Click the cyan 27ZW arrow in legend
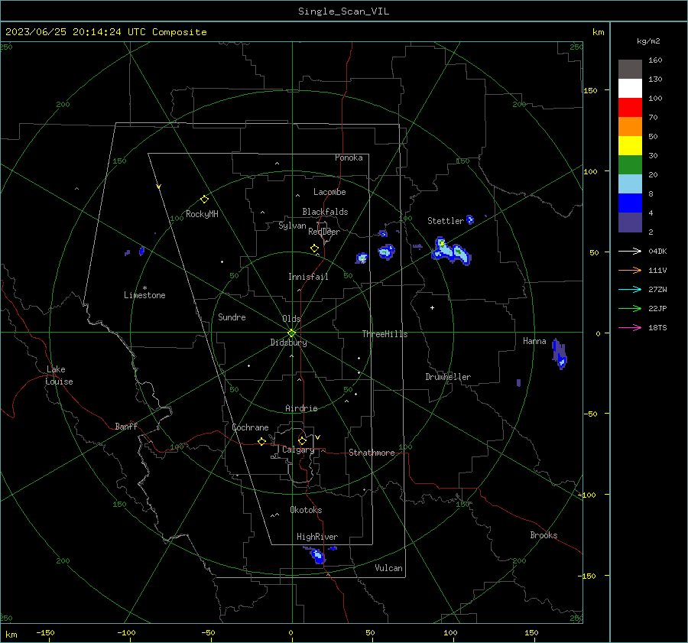Screen dimensions: 688x643 [x=630, y=289]
